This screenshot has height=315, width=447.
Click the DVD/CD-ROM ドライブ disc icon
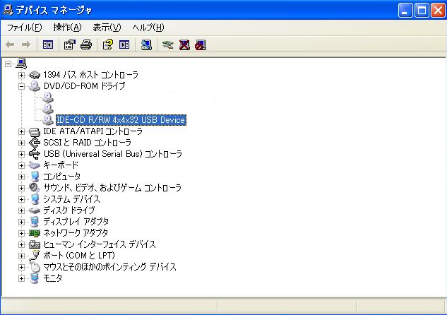[x=35, y=86]
